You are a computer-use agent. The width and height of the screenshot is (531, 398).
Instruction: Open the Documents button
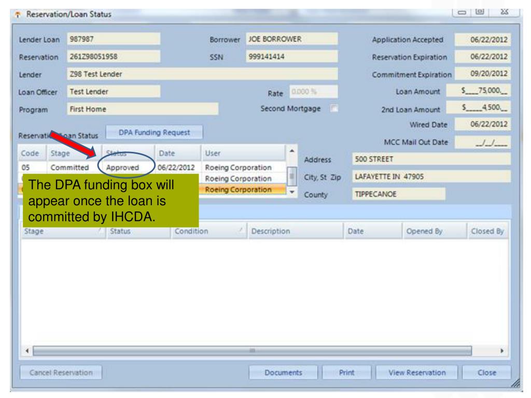pos(283,372)
